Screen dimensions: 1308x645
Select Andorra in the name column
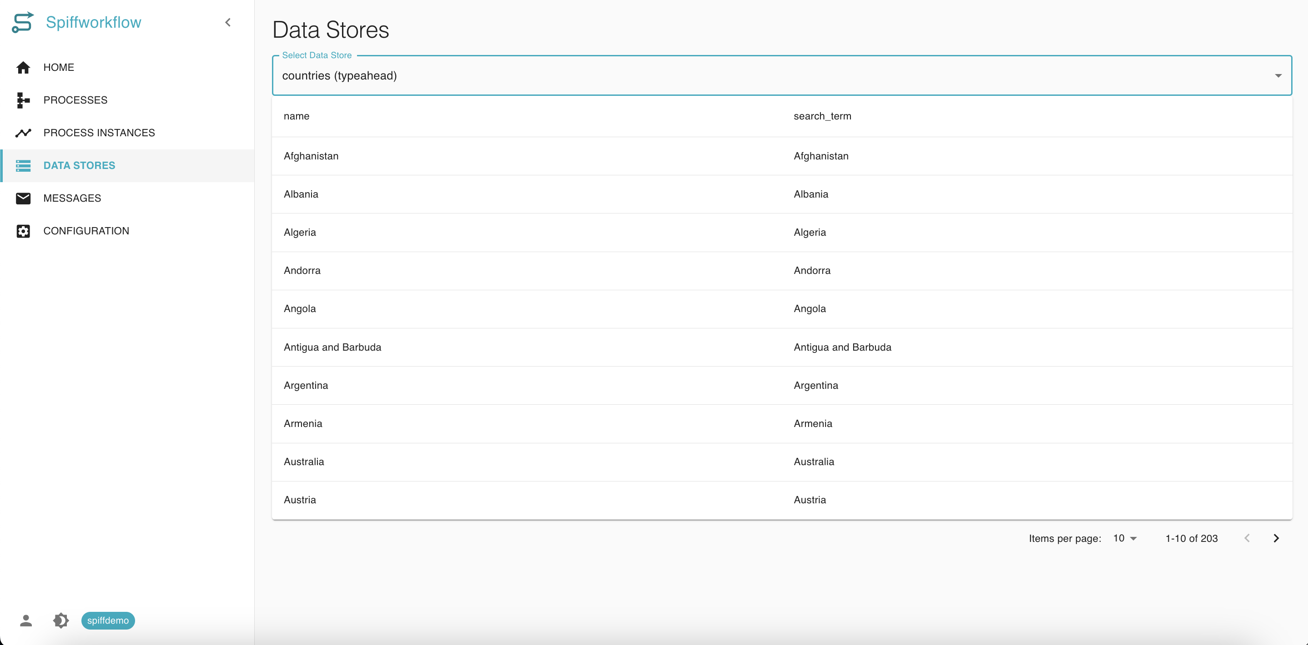coord(302,270)
